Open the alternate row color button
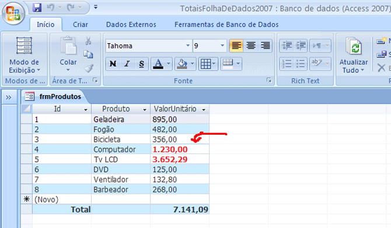 coord(231,64)
